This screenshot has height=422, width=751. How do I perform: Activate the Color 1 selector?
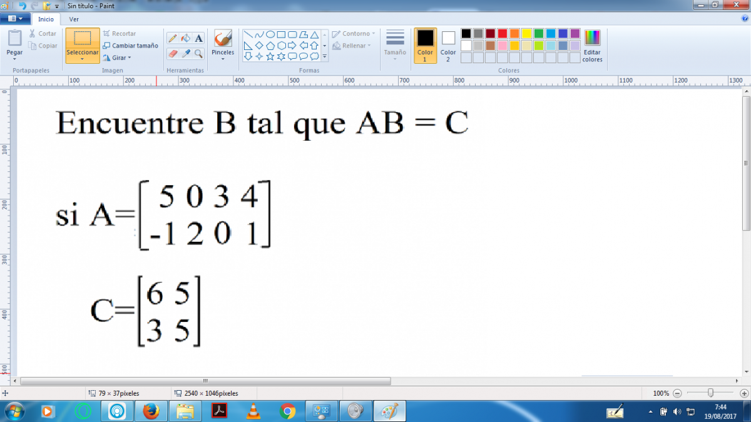click(x=425, y=46)
